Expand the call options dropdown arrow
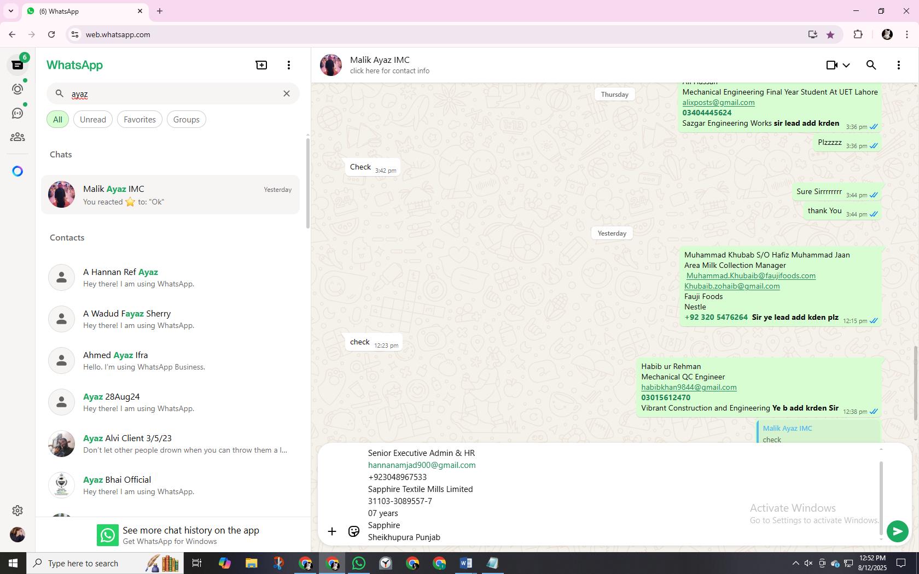The width and height of the screenshot is (919, 574). coord(846,65)
